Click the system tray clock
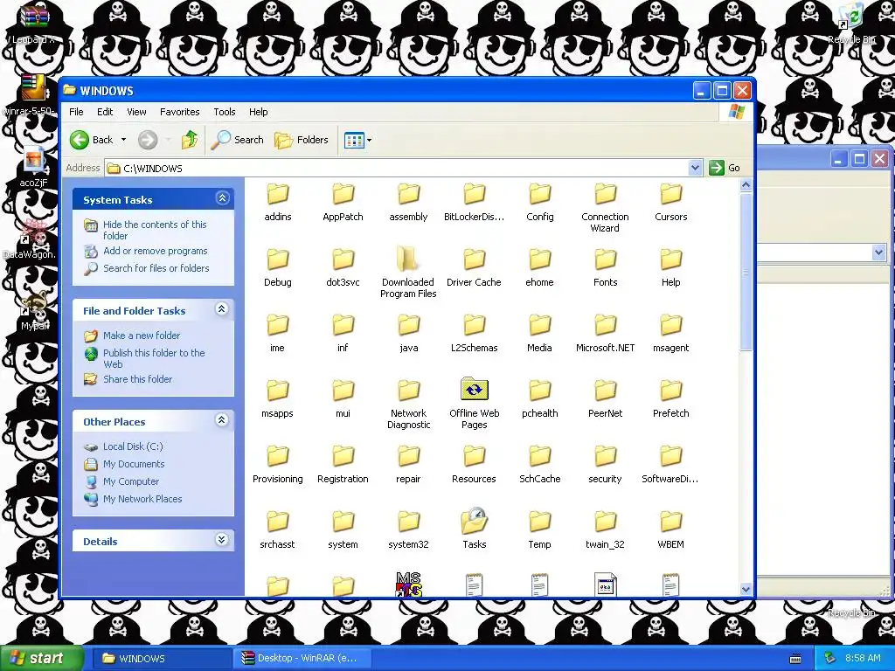The width and height of the screenshot is (895, 671). coord(863,659)
